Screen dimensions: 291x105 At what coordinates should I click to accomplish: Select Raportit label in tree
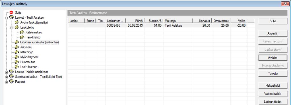(x=20, y=82)
